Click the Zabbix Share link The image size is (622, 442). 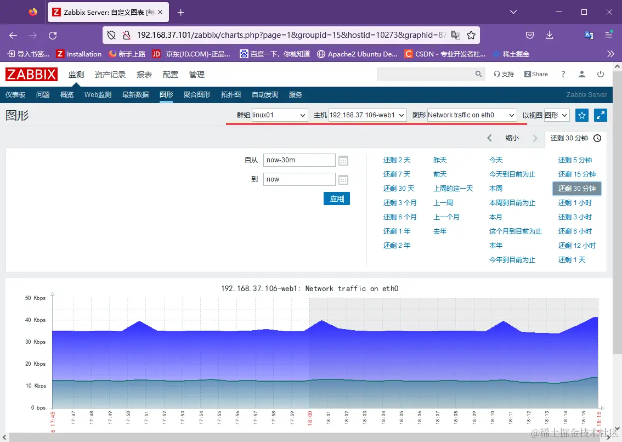click(536, 74)
